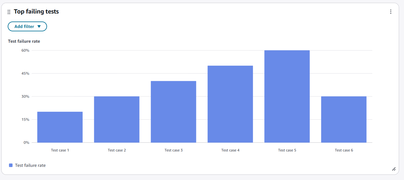Click the 60% y-axis label
The image size is (404, 180).
click(x=26, y=50)
